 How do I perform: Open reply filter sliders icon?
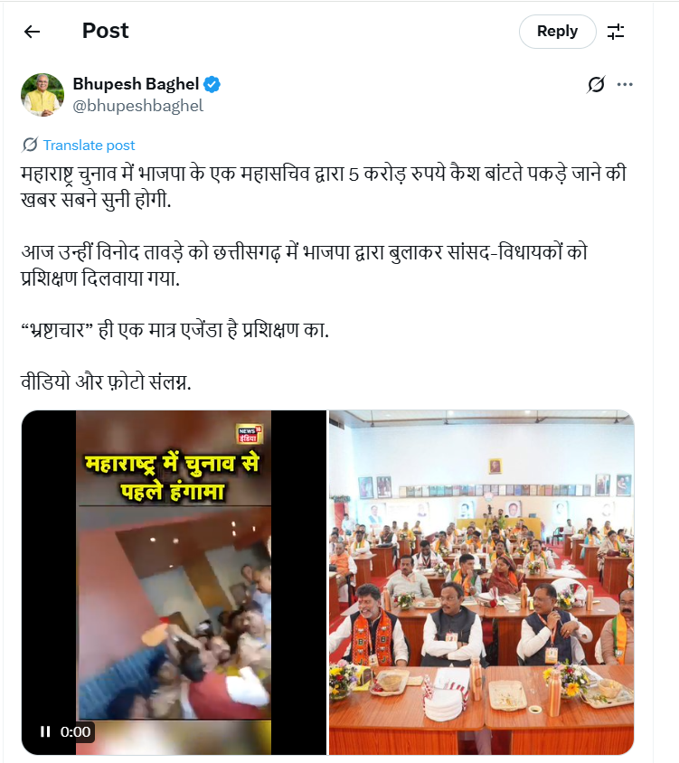point(616,32)
